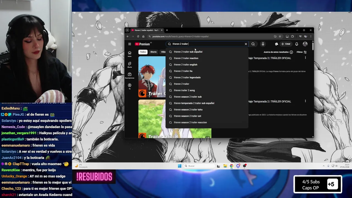352x198 pixels.
Task: Open Inicio in the YouTube sidebar
Action: click(130, 54)
